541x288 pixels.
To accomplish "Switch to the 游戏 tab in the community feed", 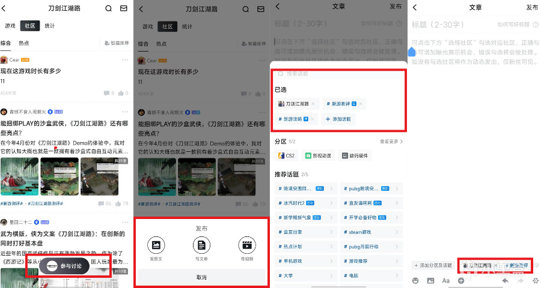I will (x=10, y=26).
